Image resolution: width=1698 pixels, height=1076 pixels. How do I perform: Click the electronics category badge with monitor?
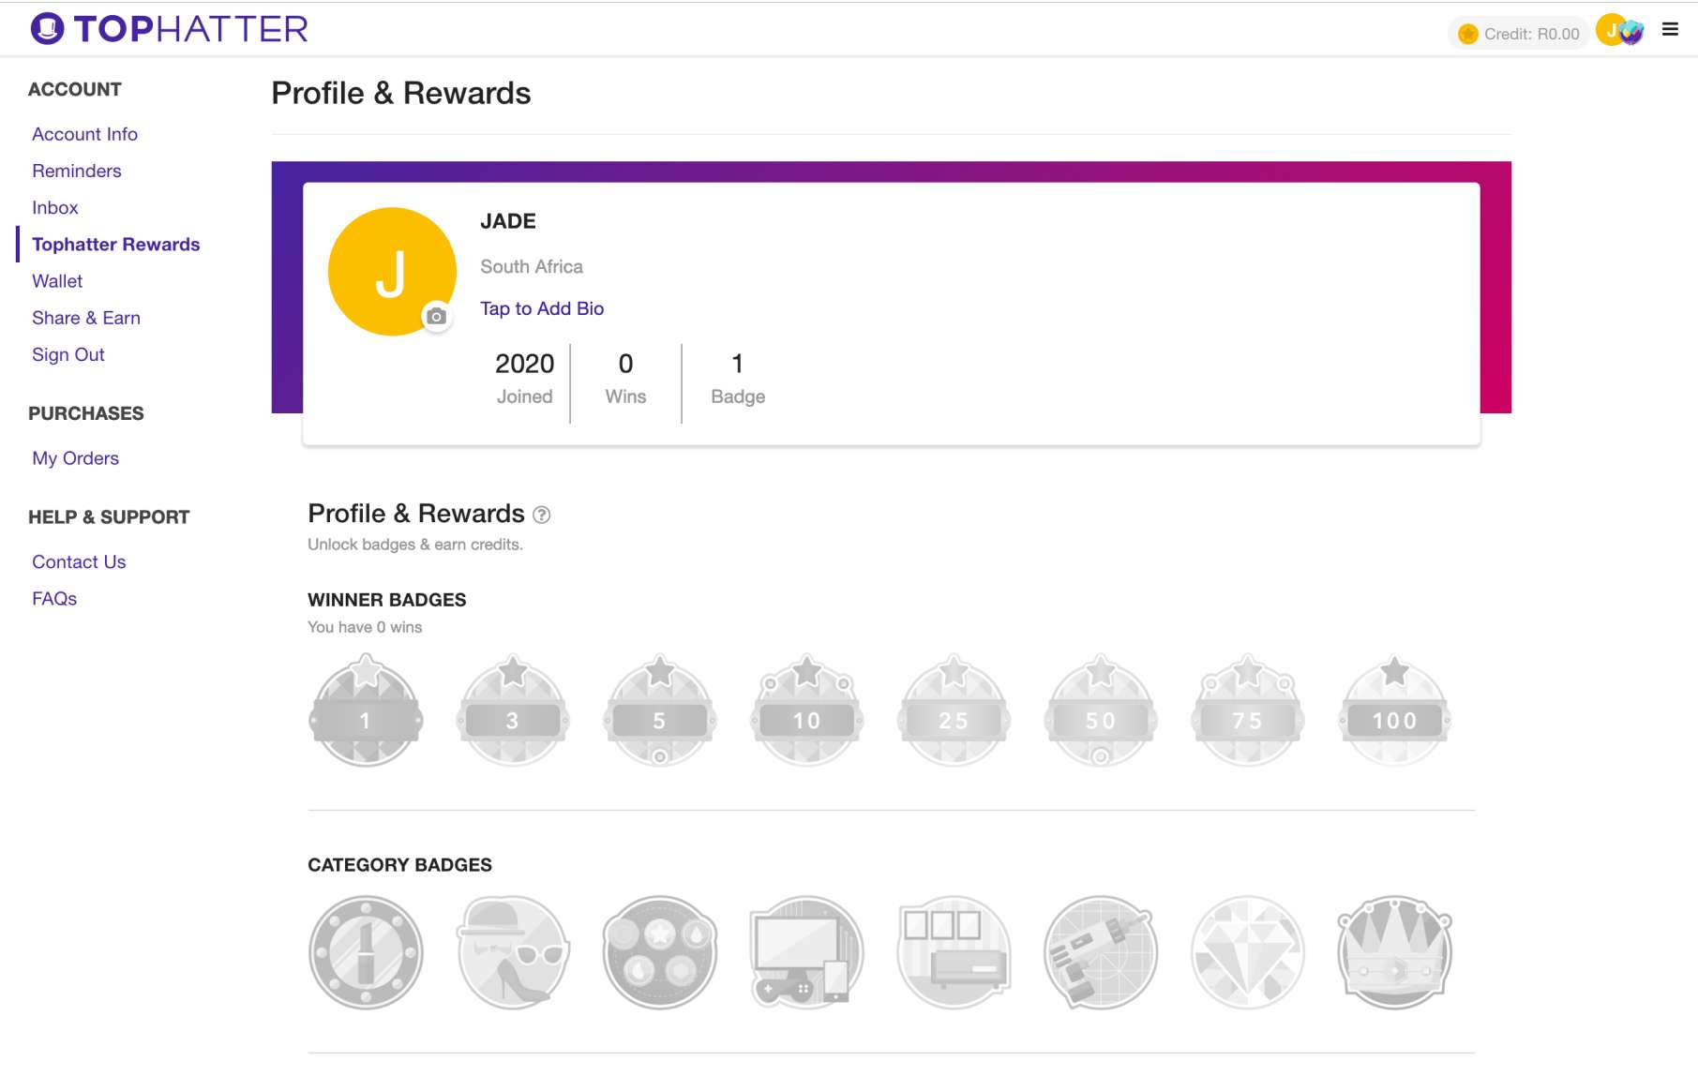coord(806,952)
